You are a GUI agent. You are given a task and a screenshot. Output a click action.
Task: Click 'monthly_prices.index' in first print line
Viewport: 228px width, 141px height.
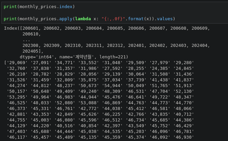coord(46,7)
